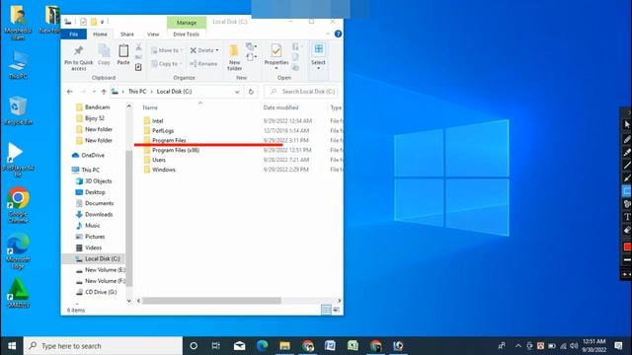Open the File menu tab

click(73, 35)
